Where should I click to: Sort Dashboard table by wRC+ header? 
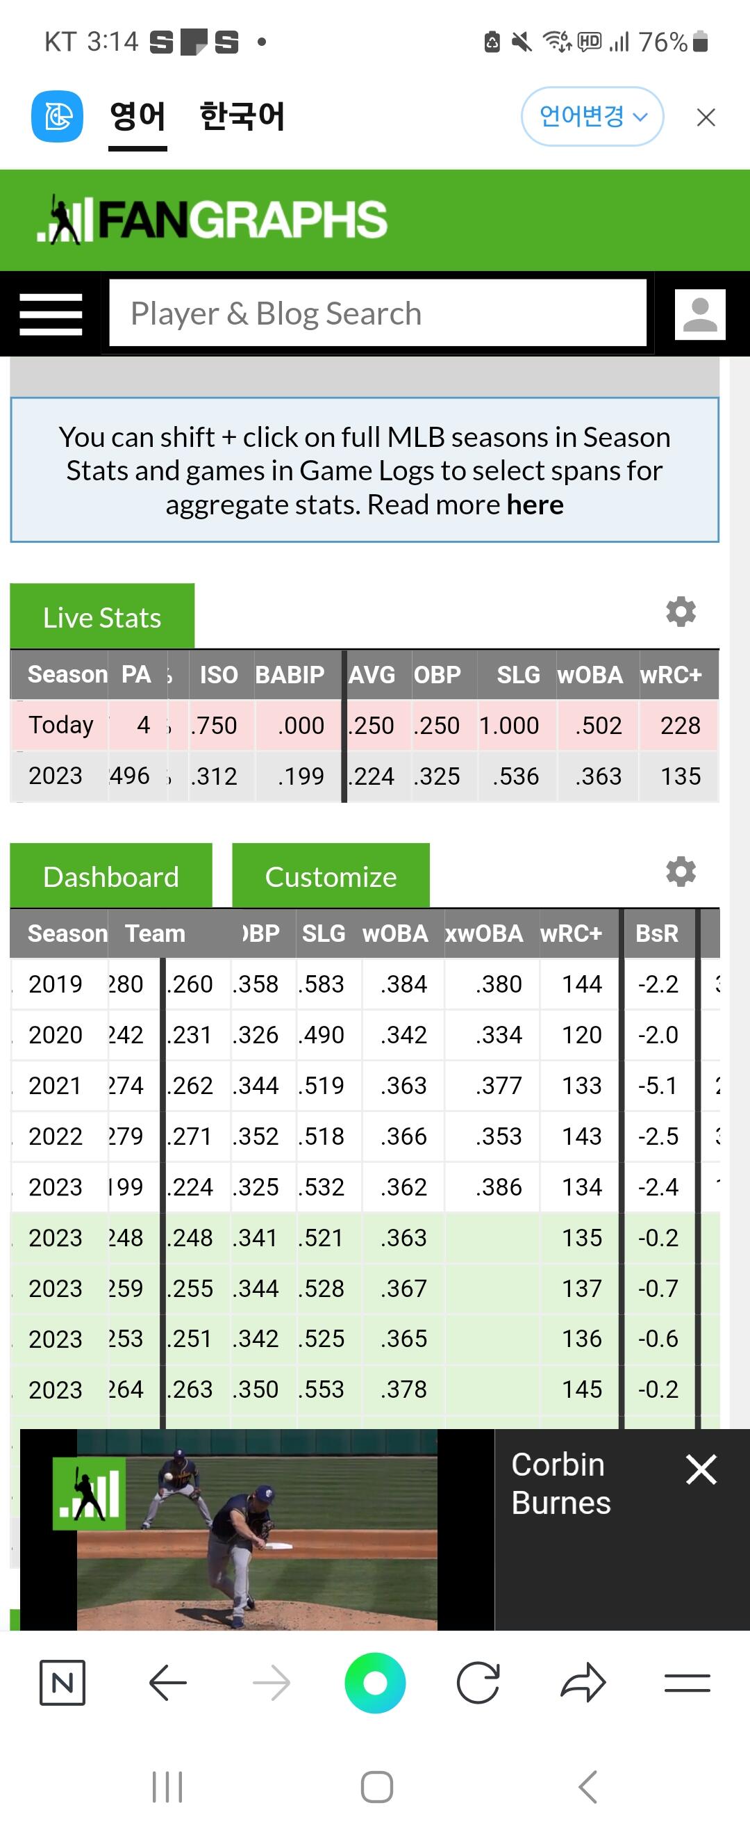coord(571,933)
